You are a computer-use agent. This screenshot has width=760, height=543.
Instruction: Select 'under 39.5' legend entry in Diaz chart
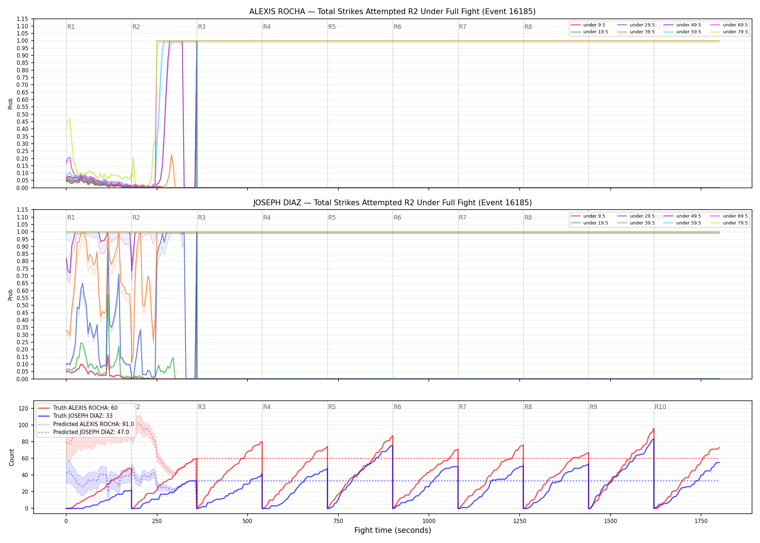636,223
